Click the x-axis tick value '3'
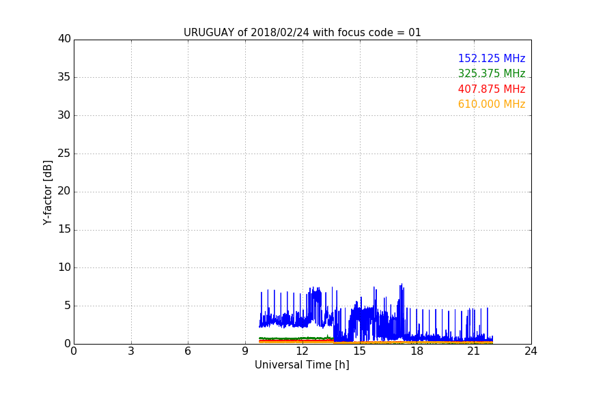 pos(131,351)
